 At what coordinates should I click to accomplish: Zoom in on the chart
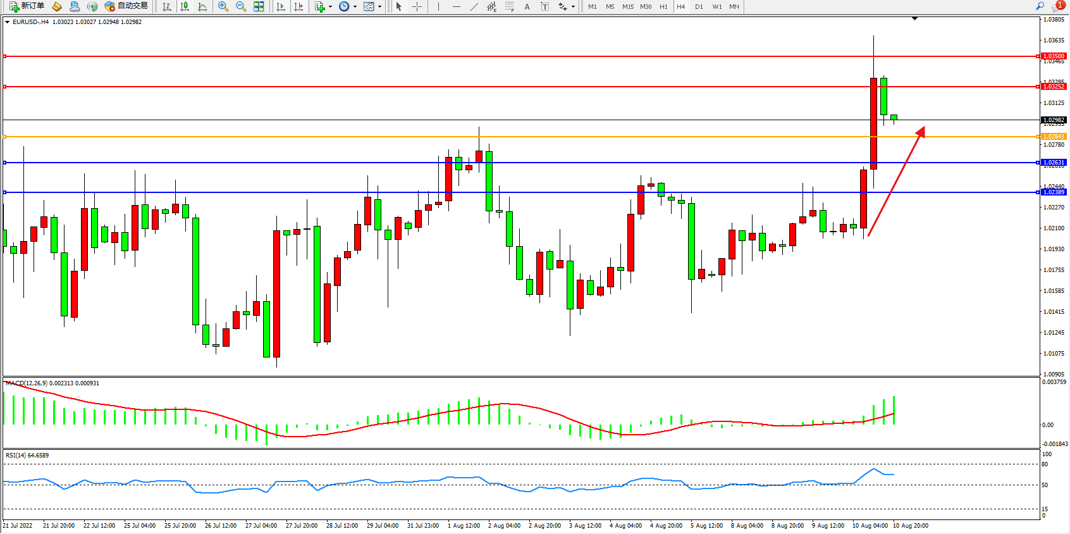[223, 6]
